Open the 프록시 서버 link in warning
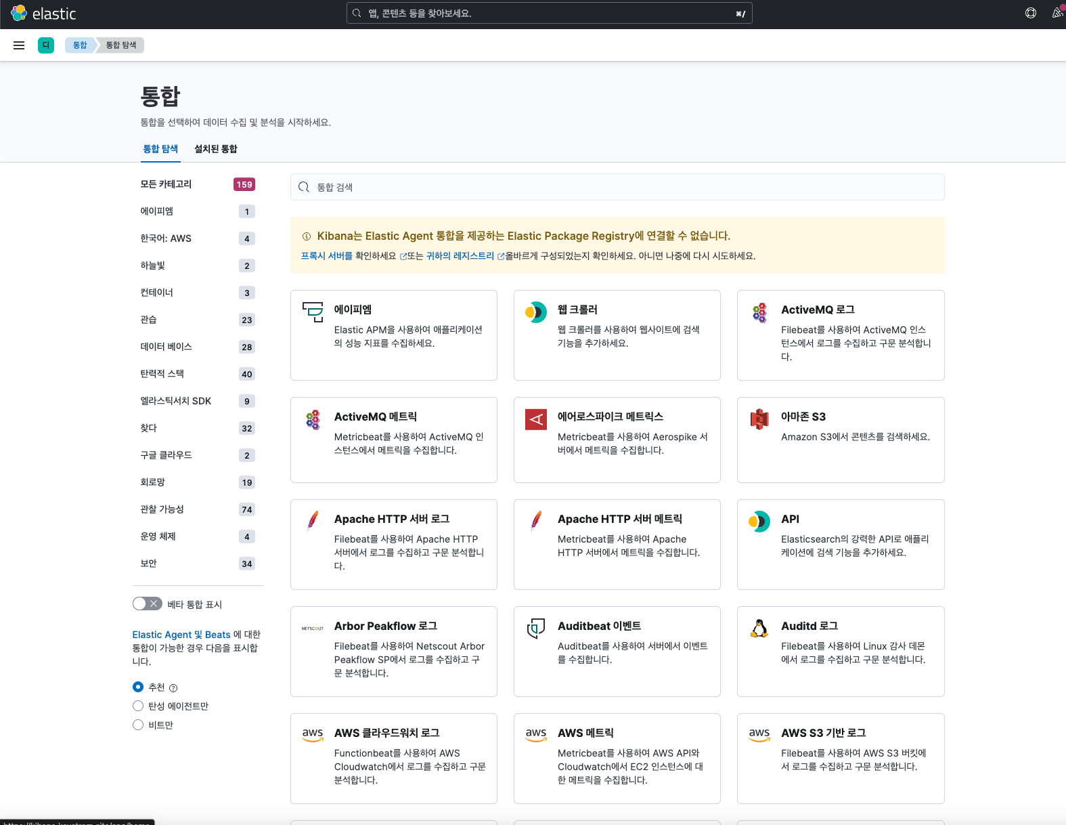This screenshot has height=825, width=1066. pos(327,256)
